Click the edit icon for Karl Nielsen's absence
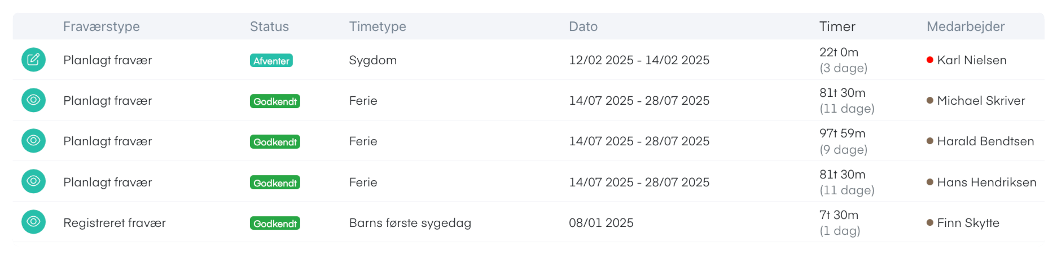The height and width of the screenshot is (259, 1057). [33, 60]
